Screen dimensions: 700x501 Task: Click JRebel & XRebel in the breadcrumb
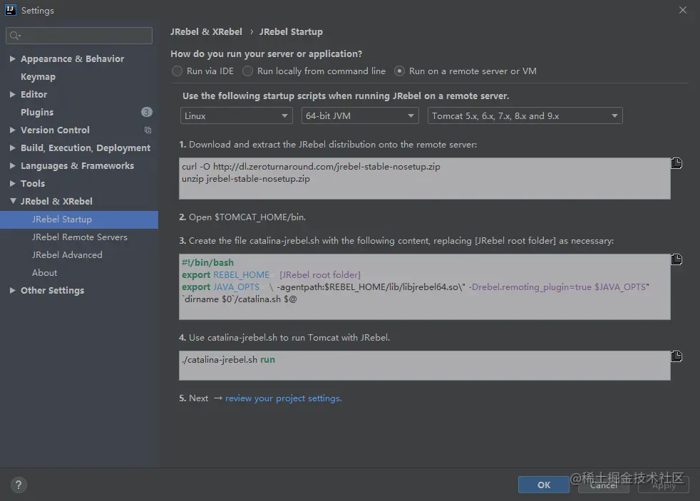coord(206,31)
